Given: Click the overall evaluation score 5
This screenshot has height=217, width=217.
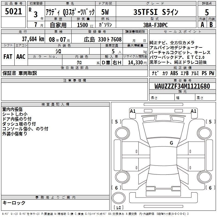Looking at the screenshot, I should (207, 12).
